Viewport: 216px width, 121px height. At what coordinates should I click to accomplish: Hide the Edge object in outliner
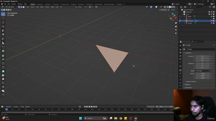[211, 16]
